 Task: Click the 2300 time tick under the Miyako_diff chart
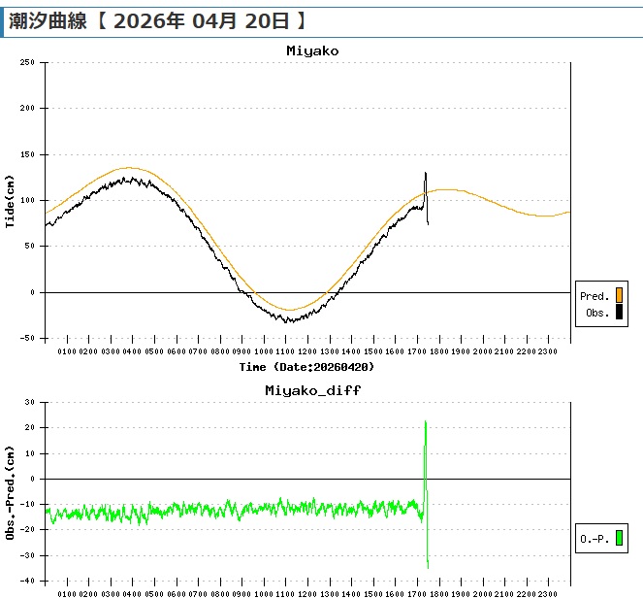(548, 592)
